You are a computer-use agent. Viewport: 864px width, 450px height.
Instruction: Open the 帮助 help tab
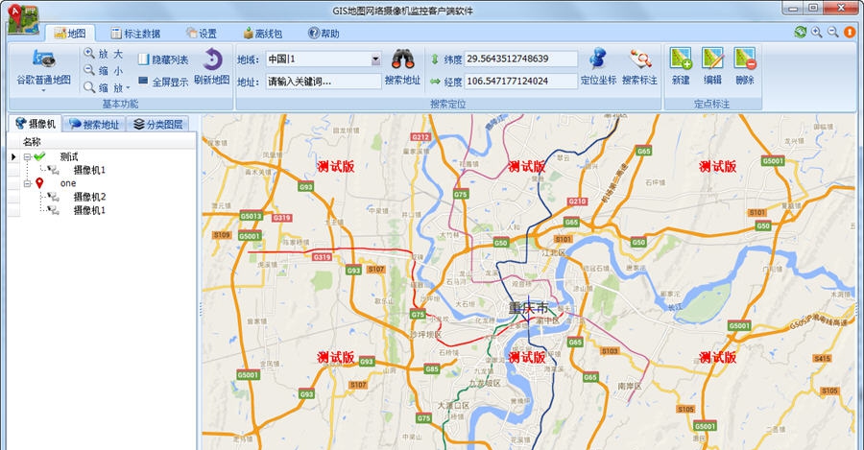tap(324, 34)
